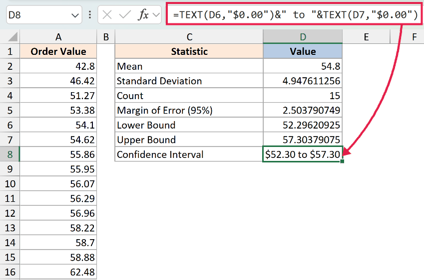Click cell with 58.88
The height and width of the screenshot is (280, 424).
(58, 257)
